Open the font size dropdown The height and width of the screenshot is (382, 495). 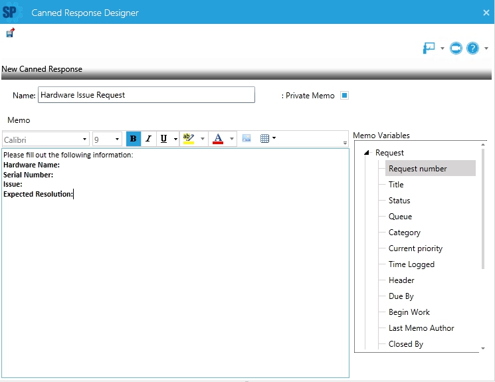pos(107,140)
